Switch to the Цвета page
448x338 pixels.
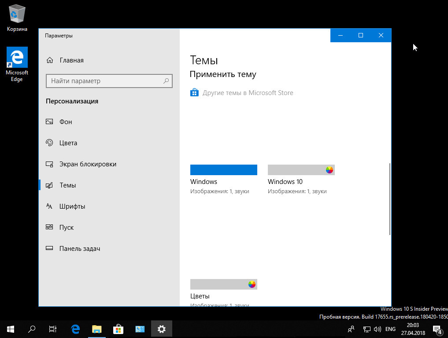(109, 143)
